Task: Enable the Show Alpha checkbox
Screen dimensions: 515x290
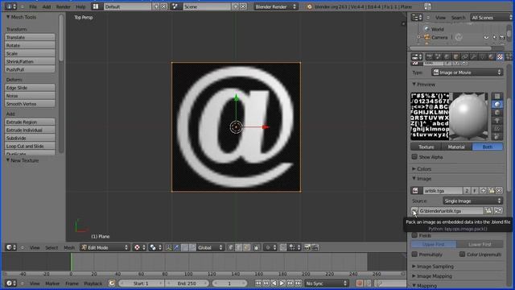Action: (414, 157)
